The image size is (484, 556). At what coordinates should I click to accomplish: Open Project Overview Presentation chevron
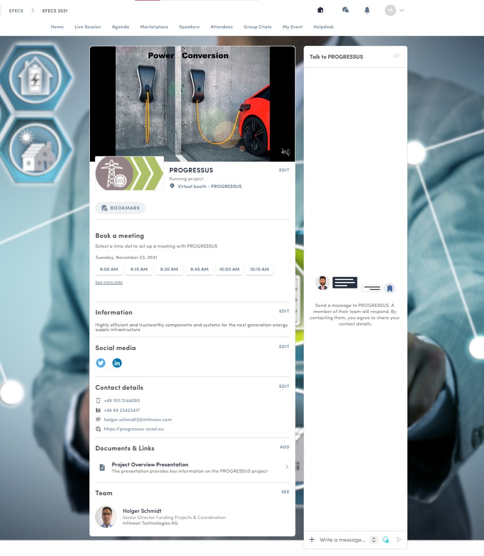coord(287,466)
